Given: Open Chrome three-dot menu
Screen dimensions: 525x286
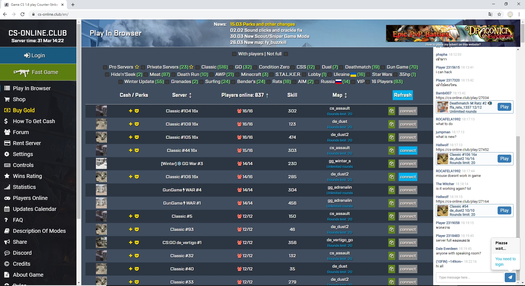Looking at the screenshot, I should click(x=519, y=14).
